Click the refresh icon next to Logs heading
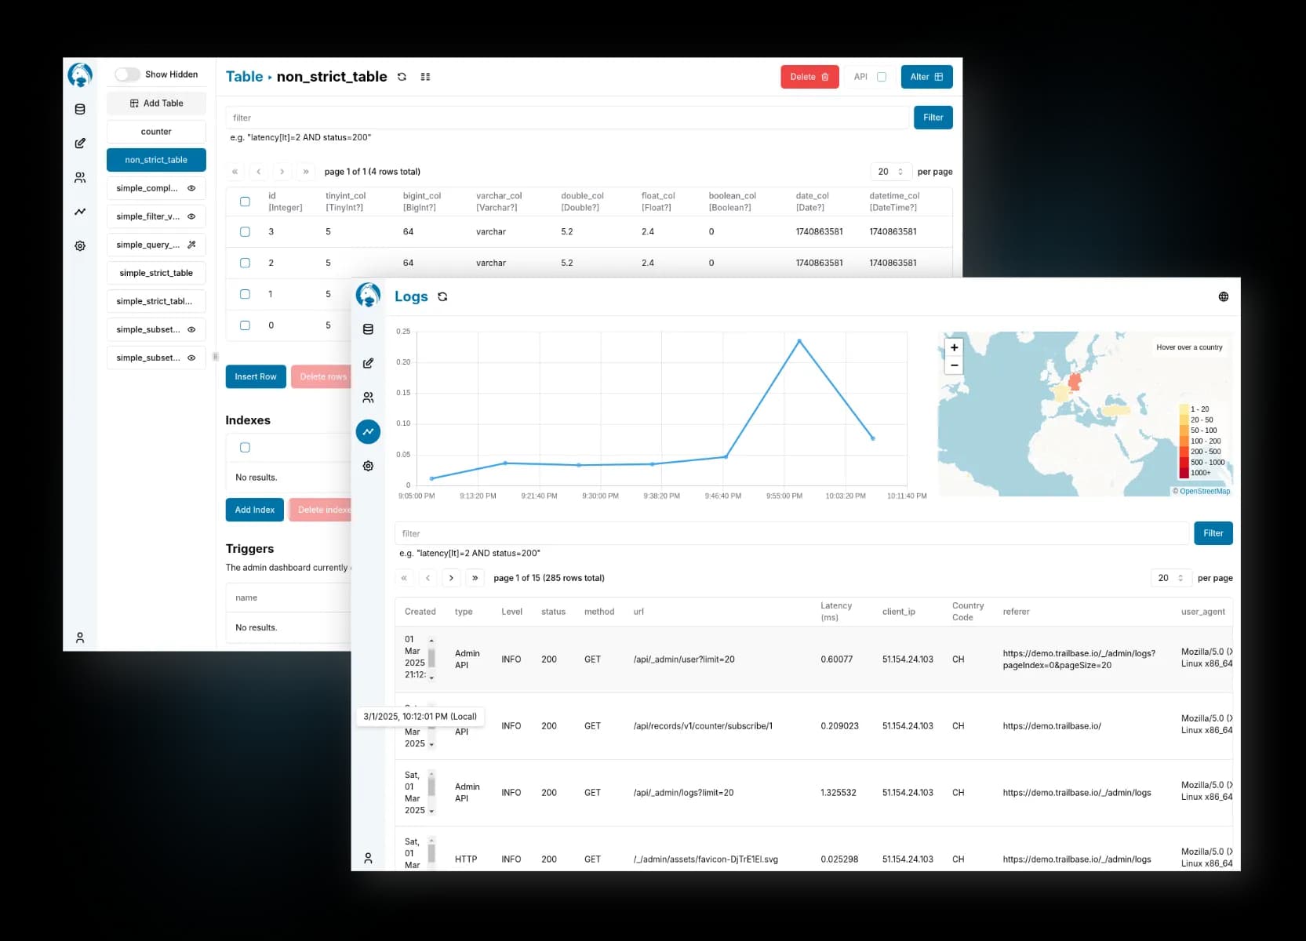 (442, 297)
